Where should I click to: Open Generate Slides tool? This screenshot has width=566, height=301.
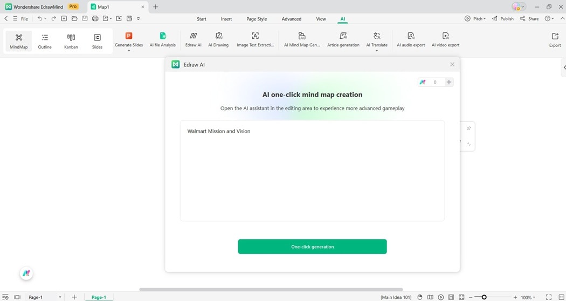pyautogui.click(x=129, y=40)
